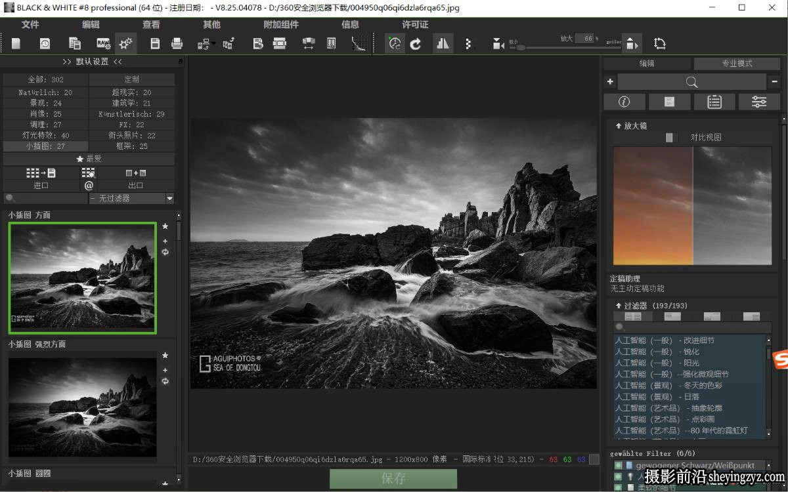This screenshot has width=788, height=492.
Task: Open the 无过滤器 filter dropdown
Action: click(131, 198)
